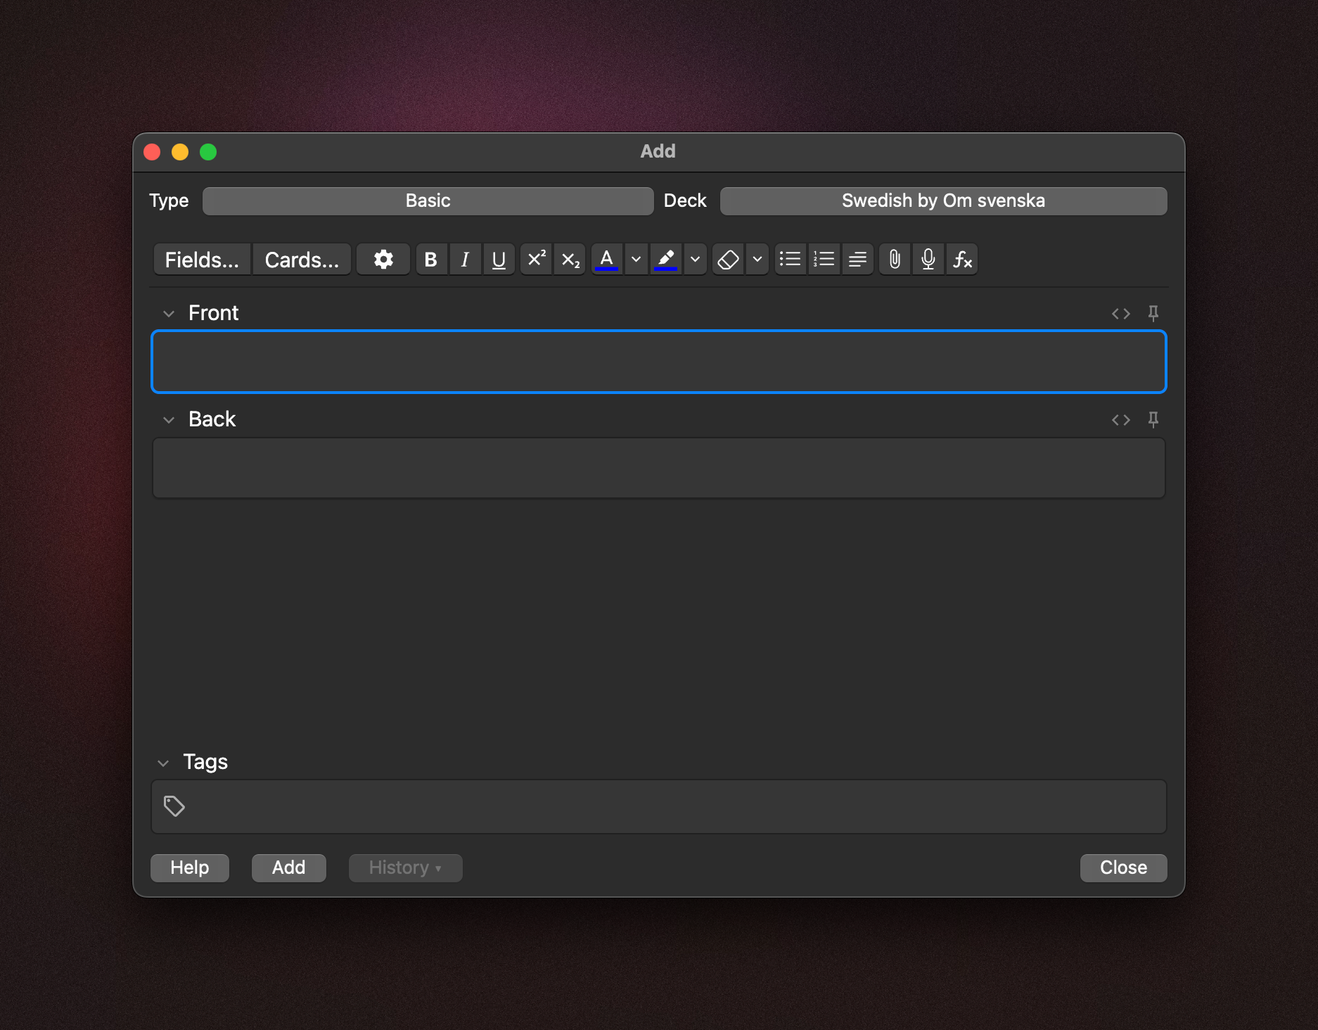
Task: Toggle HTML editor for Front field
Action: click(x=1121, y=314)
